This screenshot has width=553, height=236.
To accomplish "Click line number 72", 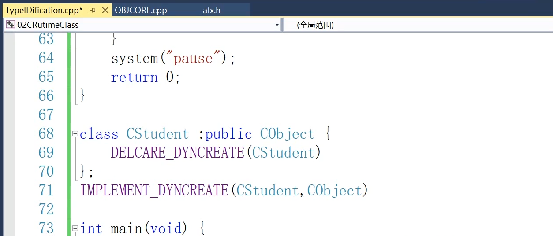I will tap(46, 209).
